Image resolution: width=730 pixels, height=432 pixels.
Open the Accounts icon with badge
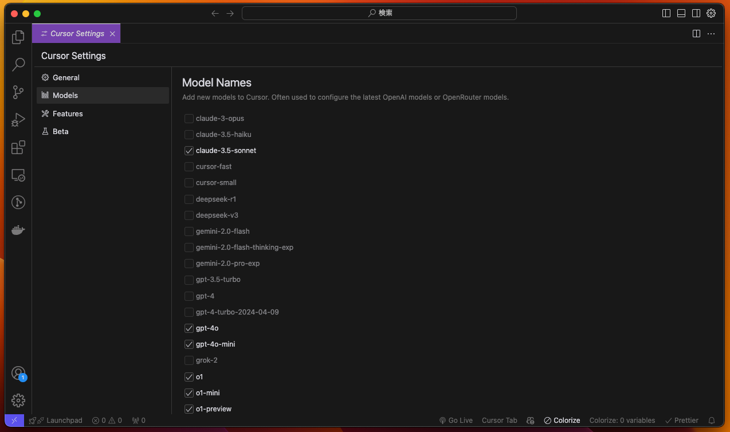[x=18, y=374]
